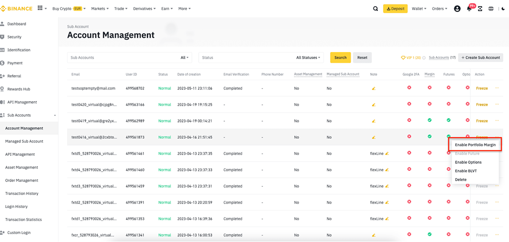
Task: Choose Delete from the context menu
Action: [x=461, y=180]
